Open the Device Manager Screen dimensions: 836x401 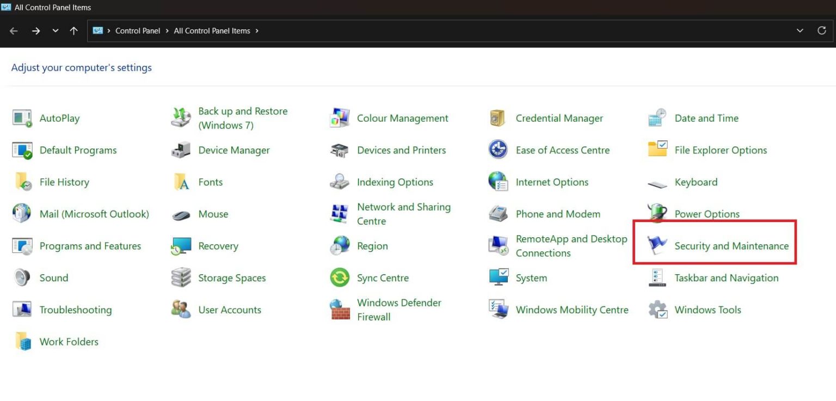click(233, 150)
